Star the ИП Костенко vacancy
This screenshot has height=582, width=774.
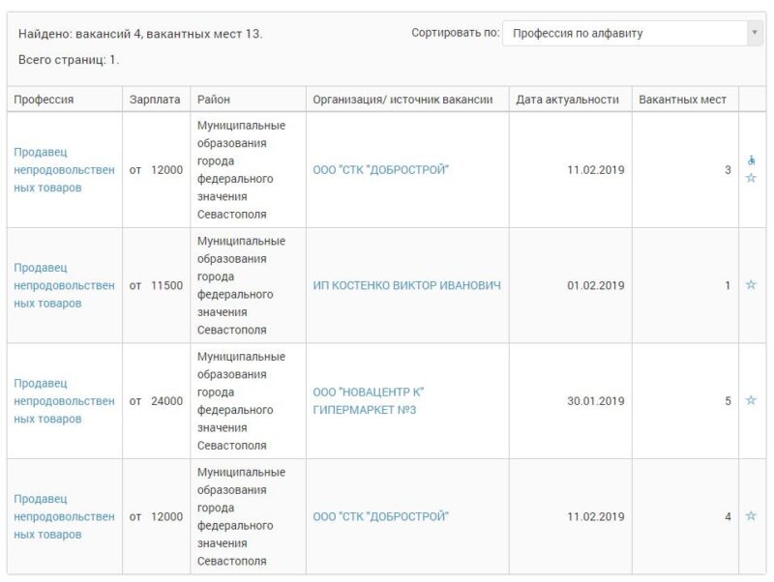coord(751,285)
